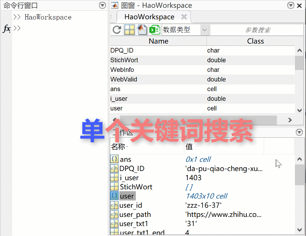Select the user variable in workspace
Screen dimensions: 306x236
coord(127,196)
